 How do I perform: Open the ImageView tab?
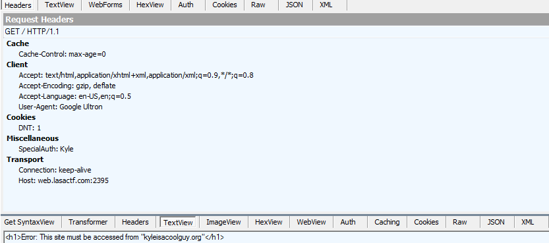click(223, 222)
